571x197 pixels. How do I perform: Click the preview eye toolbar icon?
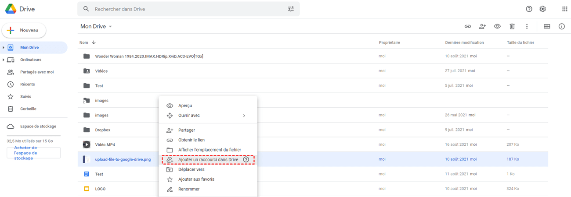point(497,26)
